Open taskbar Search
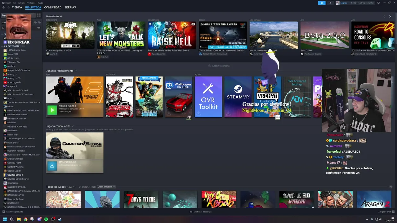397x223 pixels. 12,219
